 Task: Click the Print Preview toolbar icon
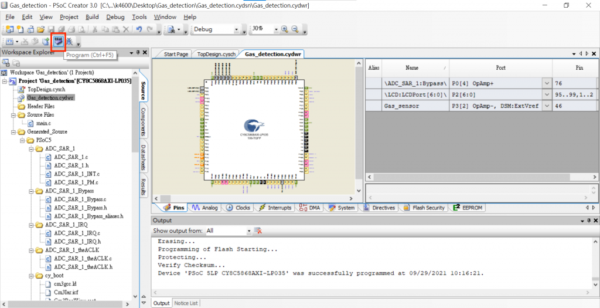(81, 29)
